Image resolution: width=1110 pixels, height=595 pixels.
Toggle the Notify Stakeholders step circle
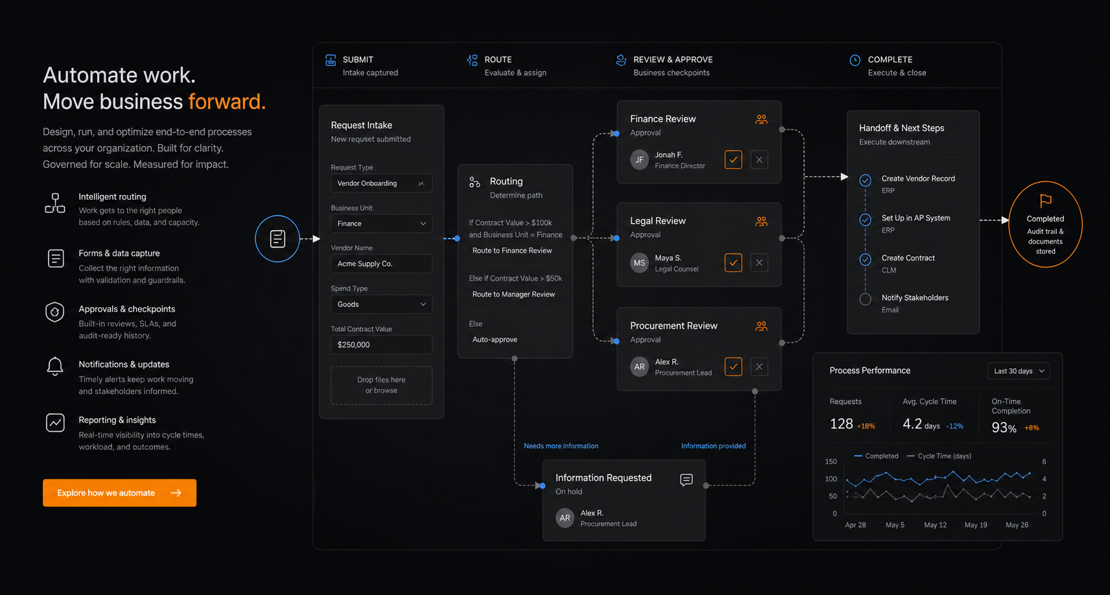point(865,299)
